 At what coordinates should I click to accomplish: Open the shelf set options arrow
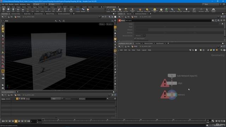pos(103,7)
